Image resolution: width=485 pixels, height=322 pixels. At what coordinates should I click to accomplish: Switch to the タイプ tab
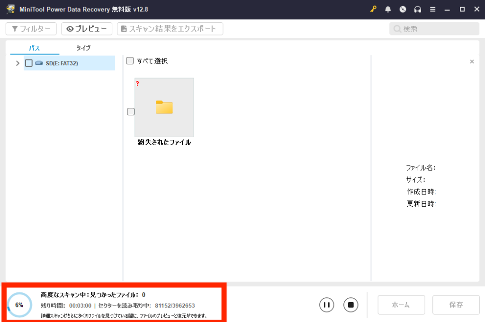[x=83, y=48]
